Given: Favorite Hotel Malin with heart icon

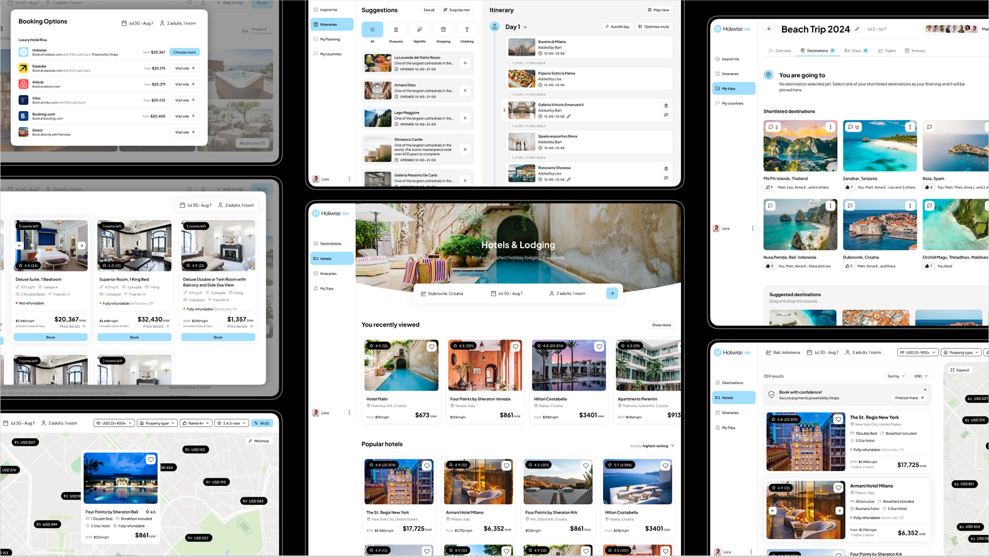Looking at the screenshot, I should tap(432, 346).
